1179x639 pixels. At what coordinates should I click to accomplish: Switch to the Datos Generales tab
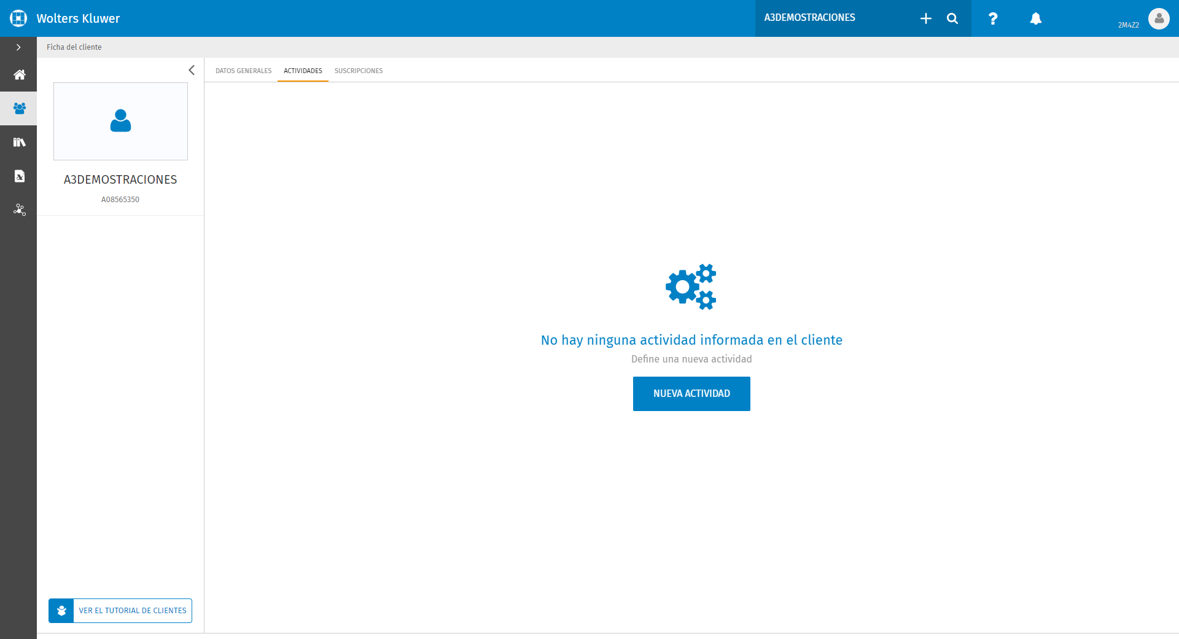click(243, 71)
